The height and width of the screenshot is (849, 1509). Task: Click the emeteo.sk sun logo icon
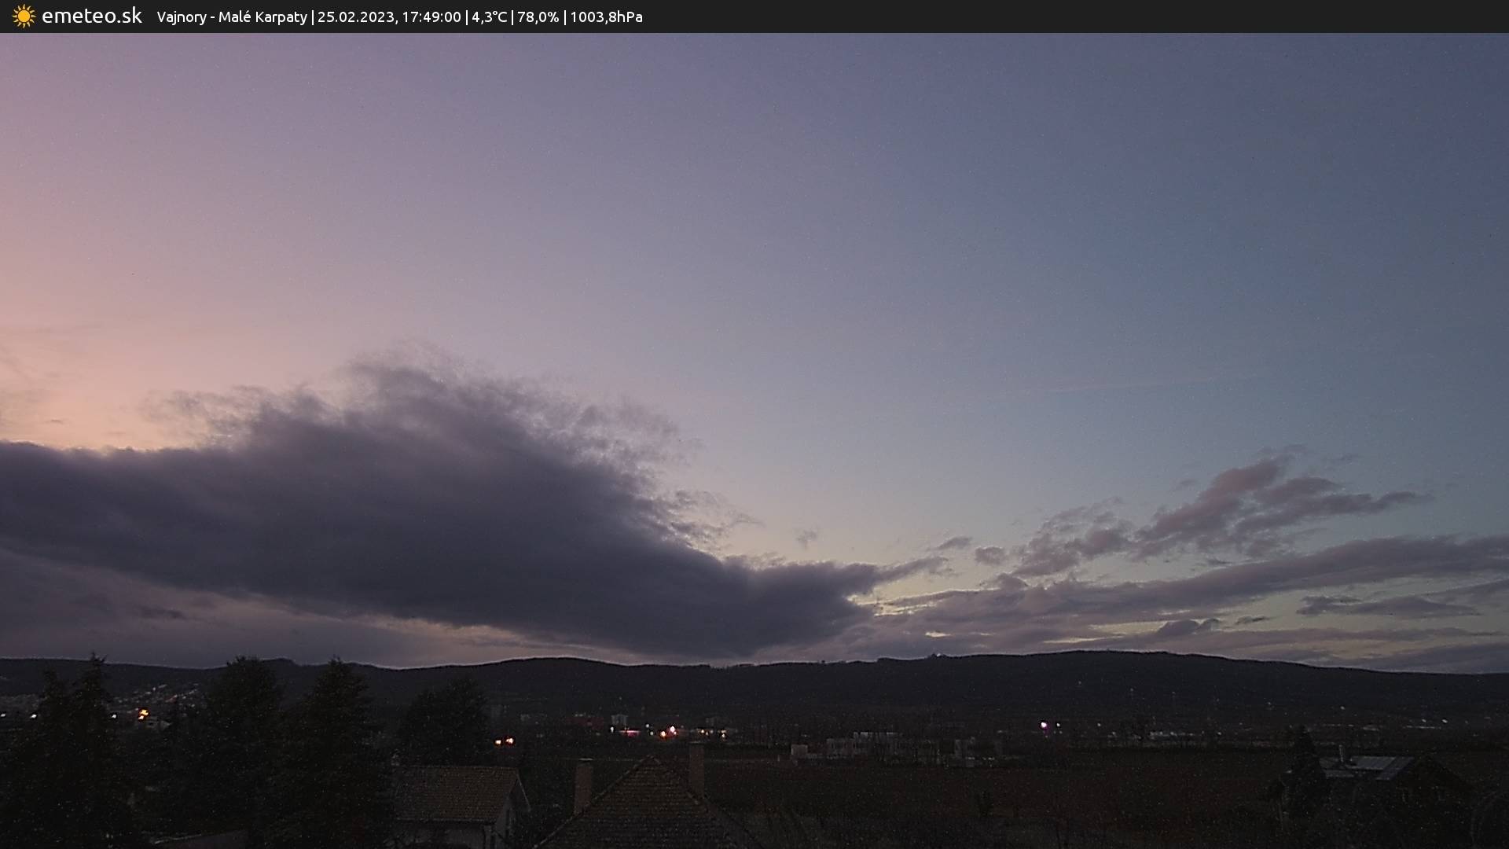point(24,17)
